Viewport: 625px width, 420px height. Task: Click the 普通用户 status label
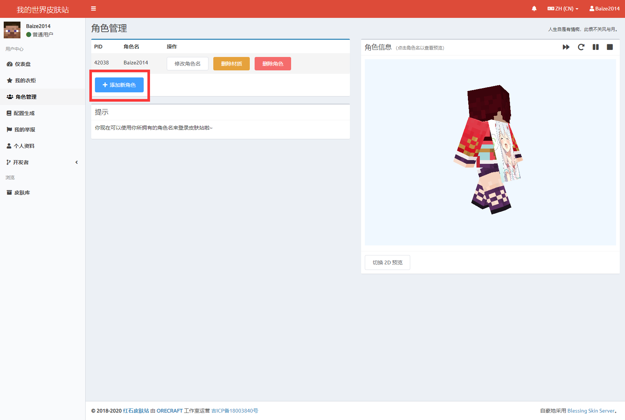click(40, 35)
